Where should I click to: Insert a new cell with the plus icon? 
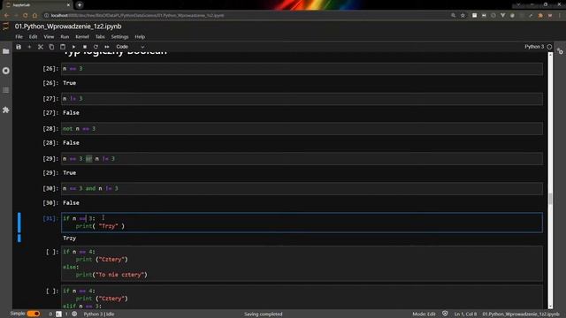pyautogui.click(x=29, y=47)
